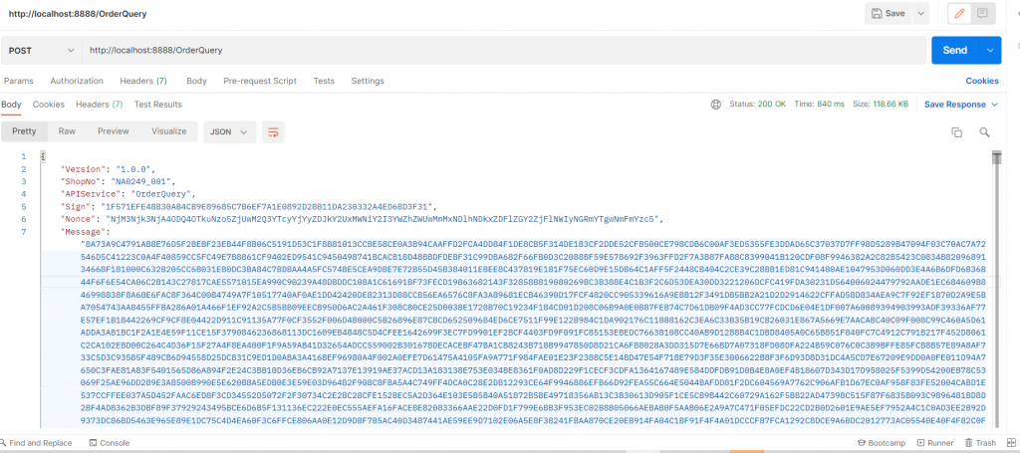Switch to Visualize view
This screenshot has width=1020, height=453.
click(x=169, y=131)
